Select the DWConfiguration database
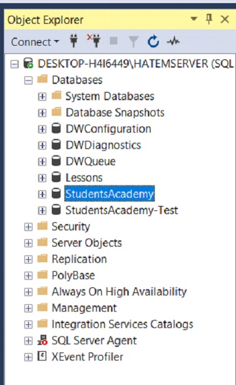The image size is (236, 385). pos(109,129)
